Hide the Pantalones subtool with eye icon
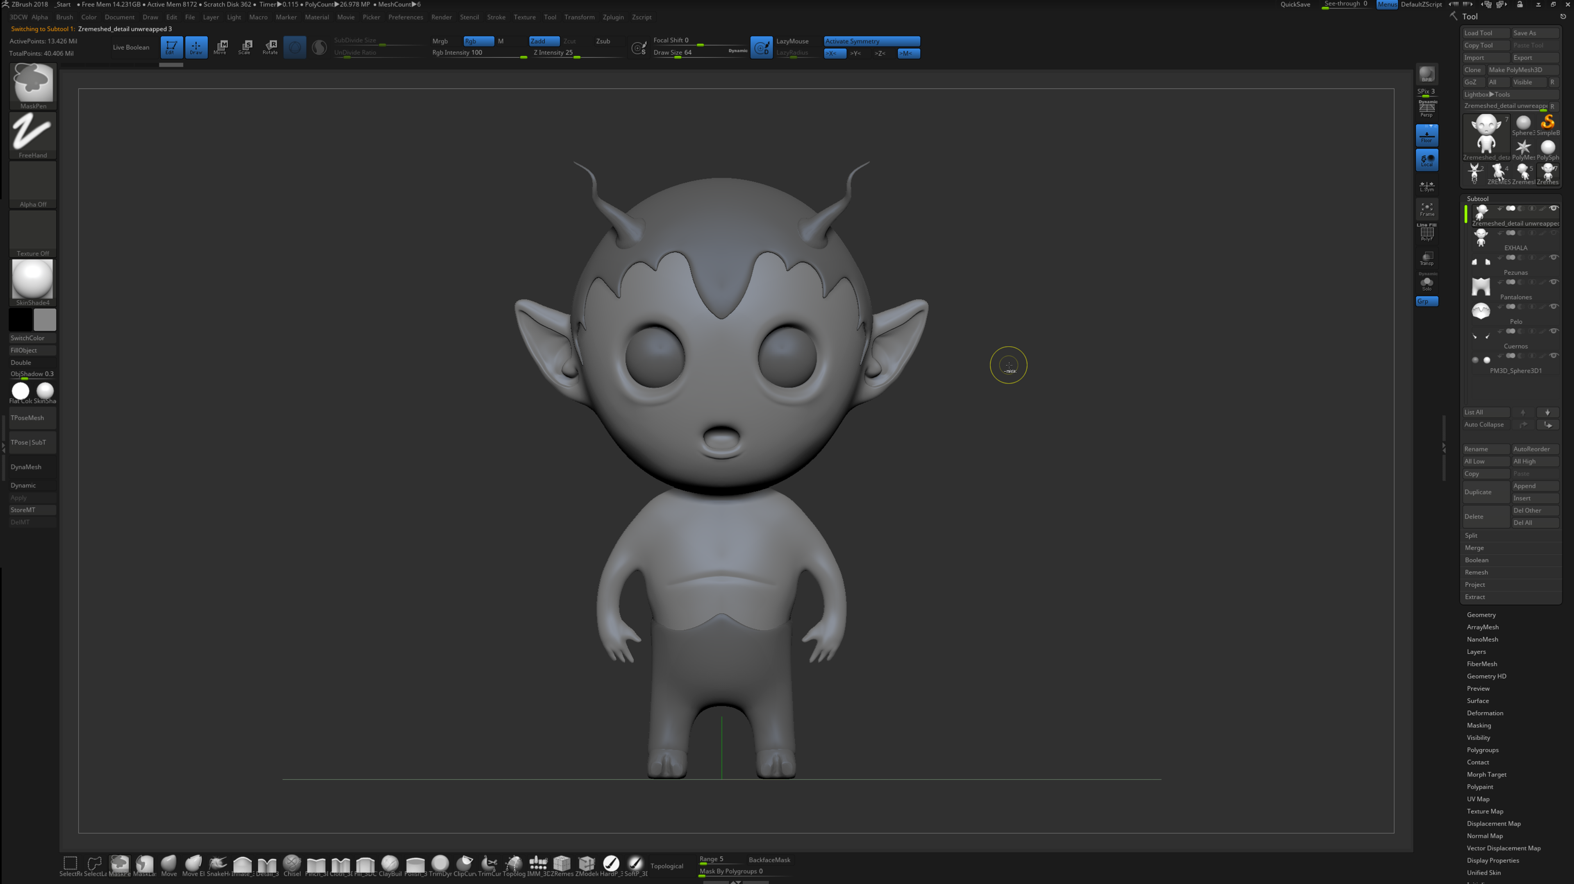 click(1554, 282)
